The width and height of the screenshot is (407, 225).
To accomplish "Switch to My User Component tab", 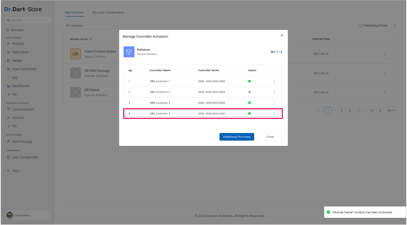I will (x=108, y=13).
